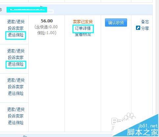Click 投诉卖家 in the third item row
Screen dimensions: 159x137
tap(16, 87)
